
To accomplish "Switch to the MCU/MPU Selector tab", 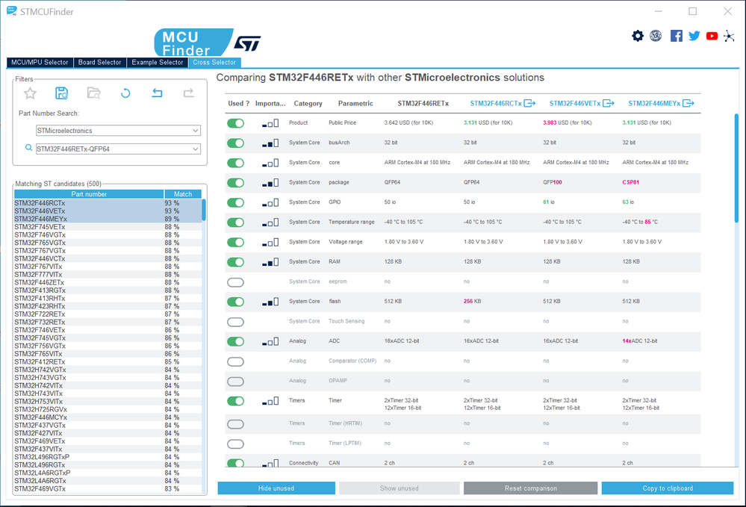I will pos(40,62).
